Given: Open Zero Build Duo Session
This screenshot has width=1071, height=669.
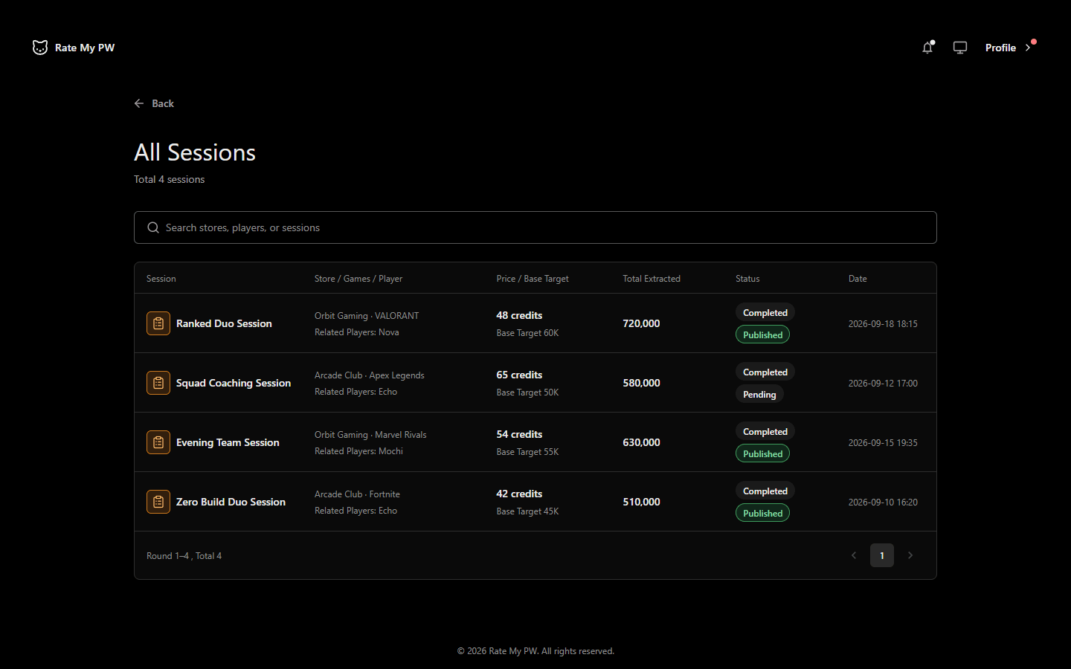Looking at the screenshot, I should (x=231, y=502).
